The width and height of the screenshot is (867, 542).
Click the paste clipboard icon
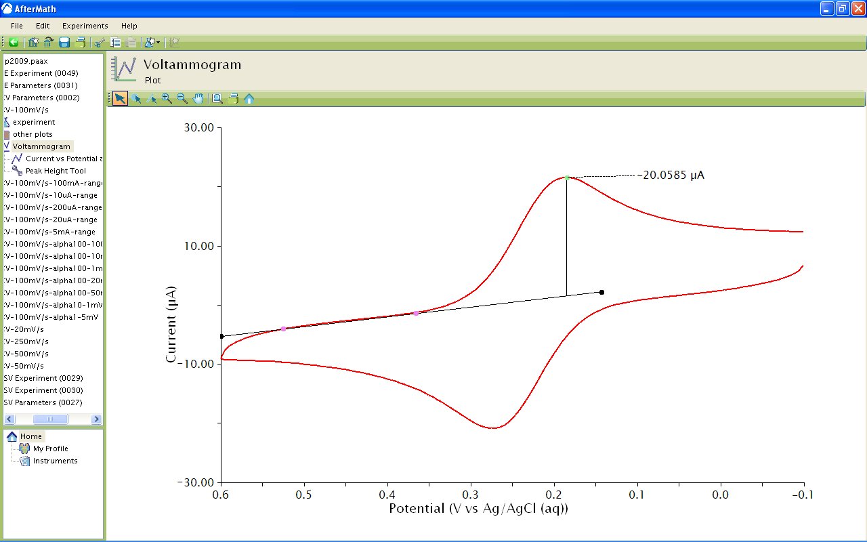tap(131, 42)
